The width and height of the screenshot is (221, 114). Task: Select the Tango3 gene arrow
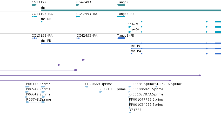[121, 5]
